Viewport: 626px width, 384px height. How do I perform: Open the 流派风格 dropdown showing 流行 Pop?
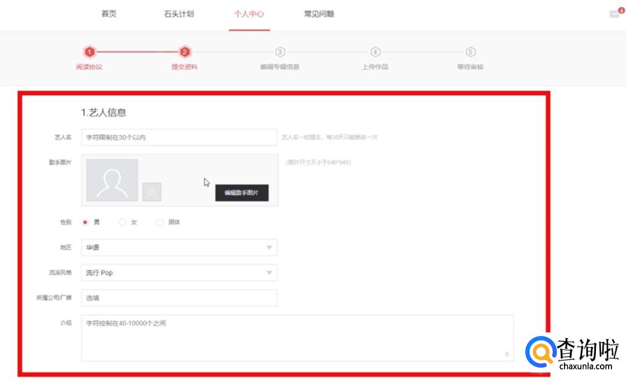pos(179,273)
